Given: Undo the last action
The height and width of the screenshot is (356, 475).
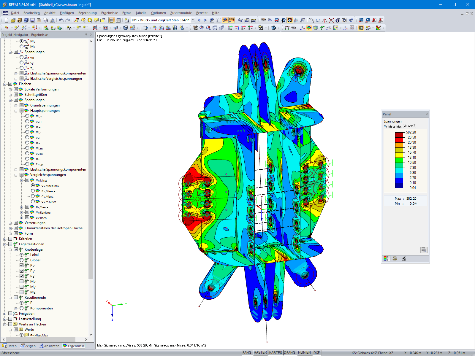Looking at the screenshot, I should click(x=61, y=20).
